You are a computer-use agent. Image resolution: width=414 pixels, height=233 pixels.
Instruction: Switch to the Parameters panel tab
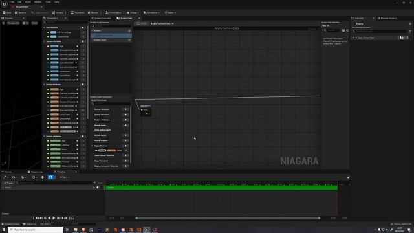click(52, 18)
